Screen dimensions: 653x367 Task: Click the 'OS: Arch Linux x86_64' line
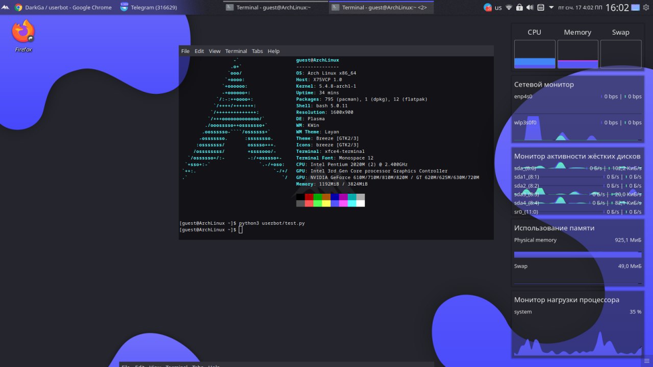pos(326,73)
